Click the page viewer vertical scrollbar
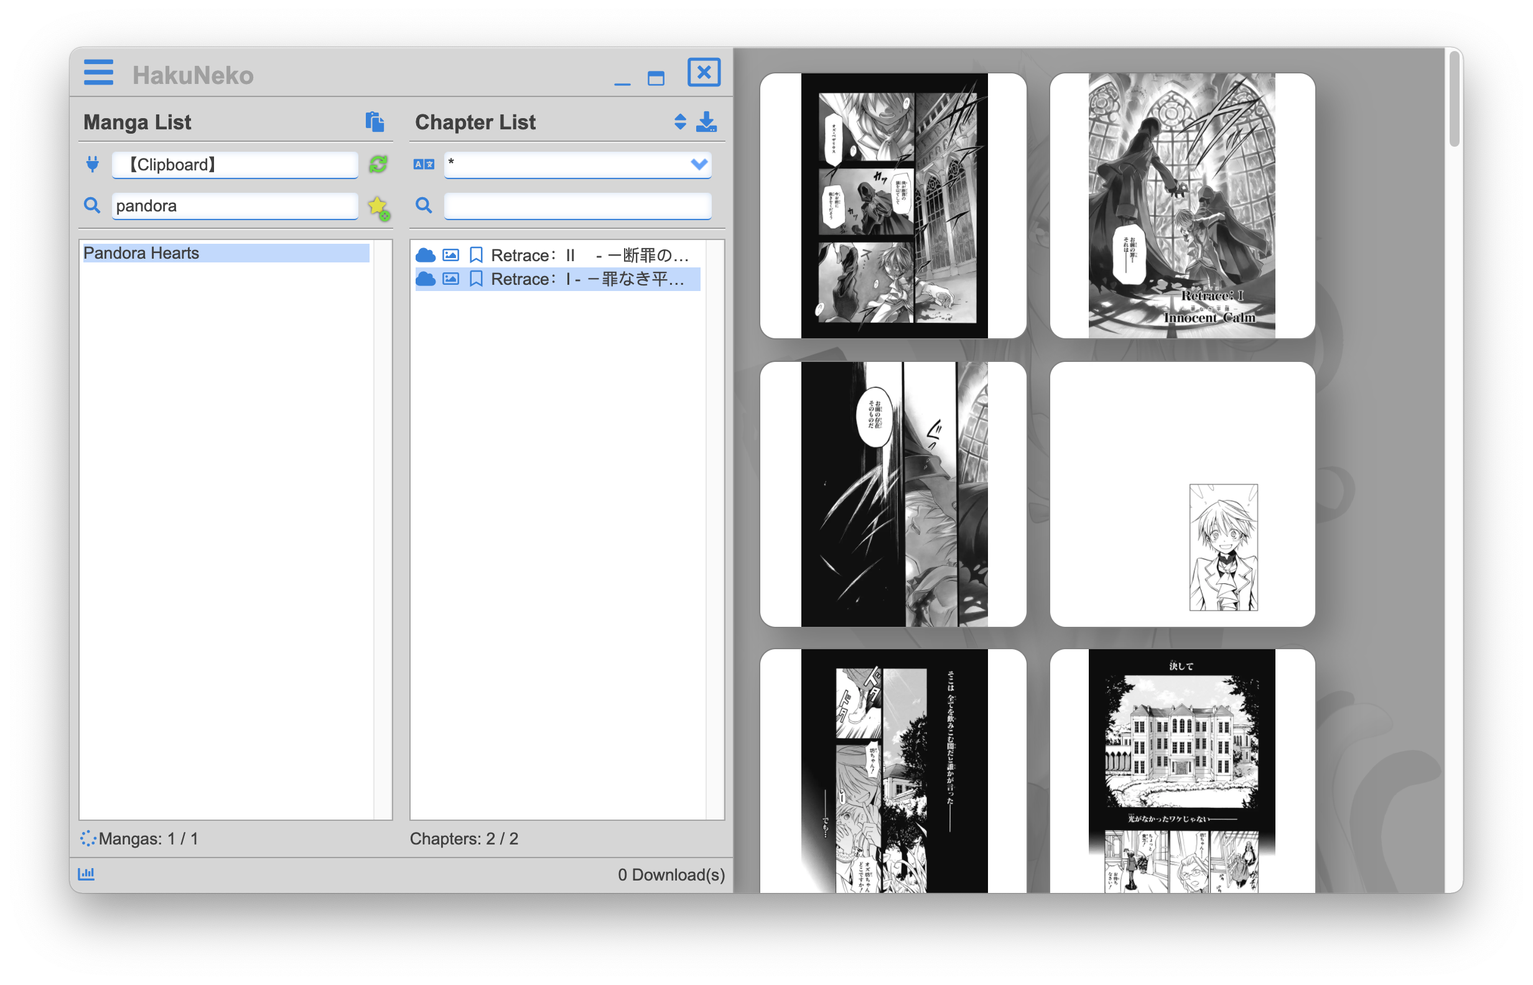1533x985 pixels. tap(1453, 99)
